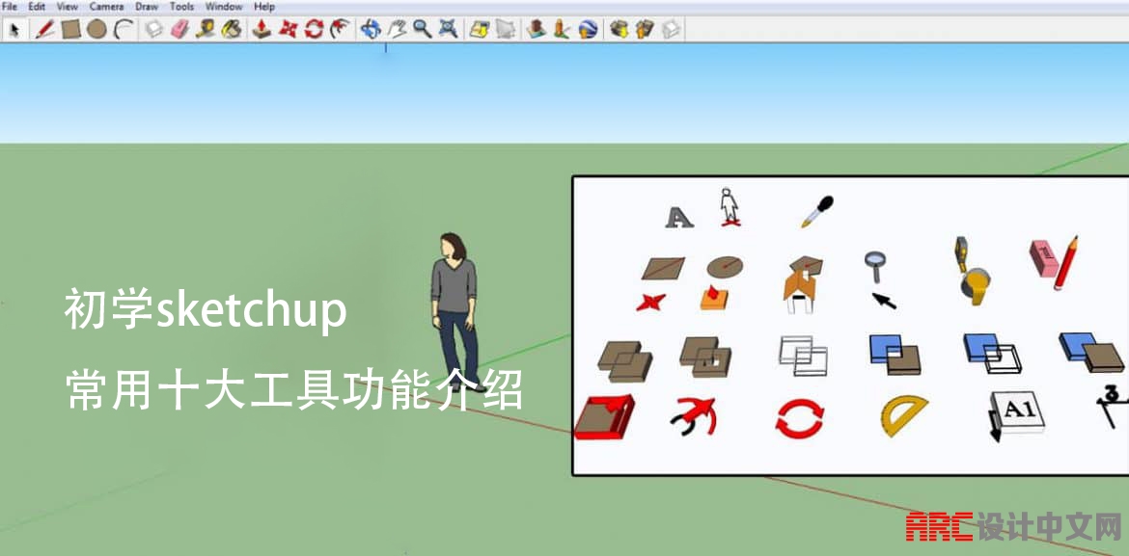Open the Draw menu
Screen dimensions: 1129x556
[x=147, y=7]
